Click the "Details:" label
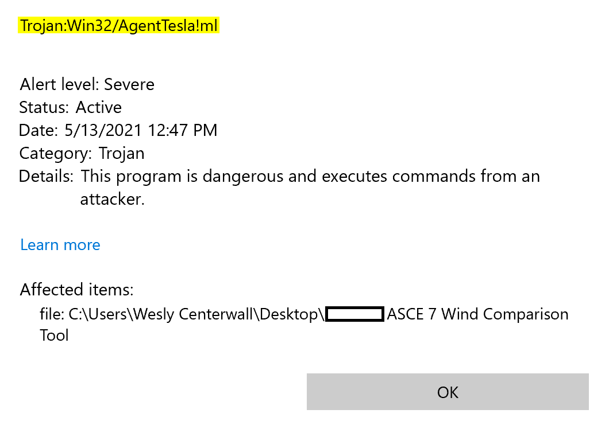Screen dimensions: 609x425 (46, 176)
